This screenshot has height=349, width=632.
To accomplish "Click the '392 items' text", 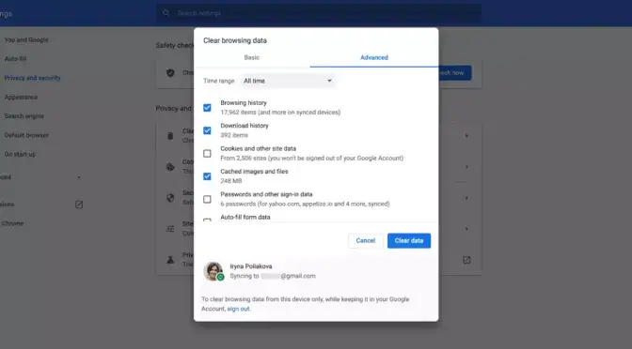I will [x=234, y=135].
